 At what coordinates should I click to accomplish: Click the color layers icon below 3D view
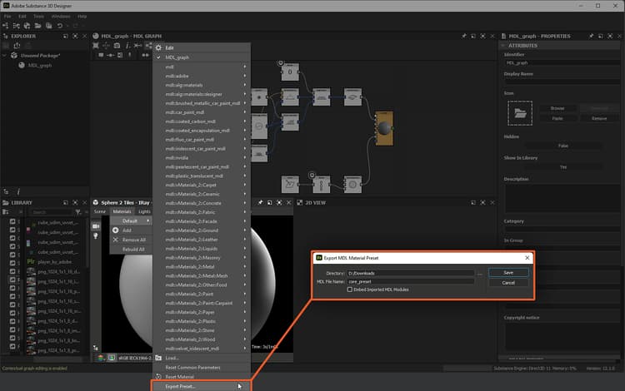[x=101, y=358]
